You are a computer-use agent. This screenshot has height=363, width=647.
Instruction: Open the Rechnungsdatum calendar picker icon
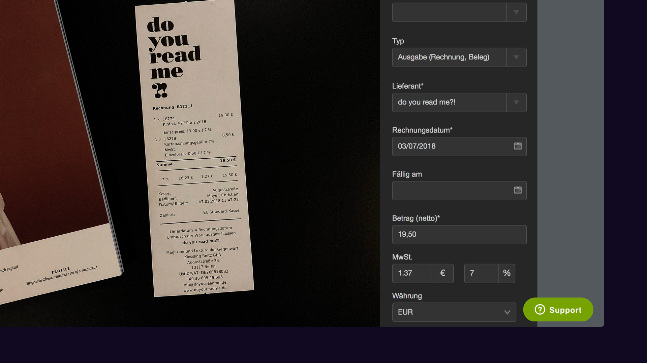point(518,146)
